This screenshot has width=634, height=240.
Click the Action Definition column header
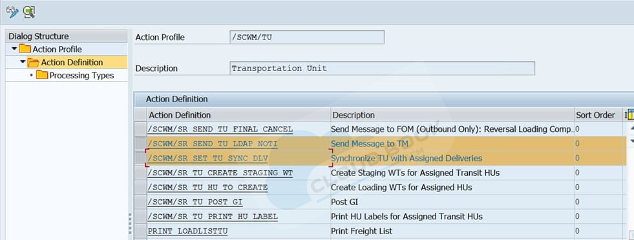point(238,115)
